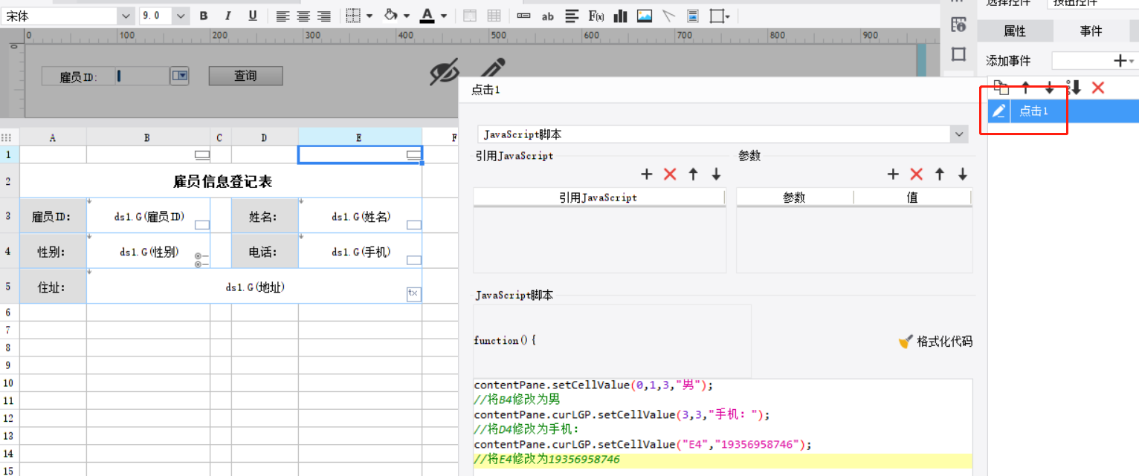Click the unmerge cells icon
1139x476 pixels.
[x=494, y=16]
